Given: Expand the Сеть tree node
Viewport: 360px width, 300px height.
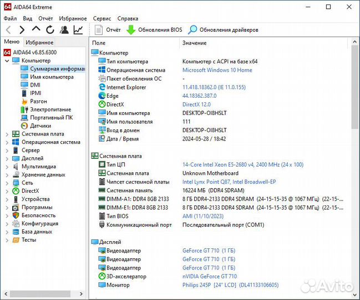Looking at the screenshot, I should tap(7, 183).
